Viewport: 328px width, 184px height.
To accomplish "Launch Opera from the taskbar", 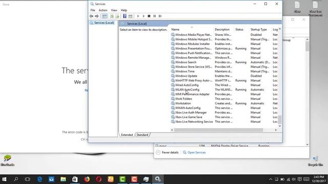I will (99, 179).
